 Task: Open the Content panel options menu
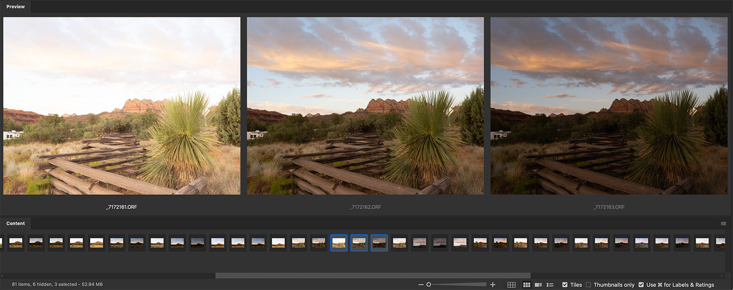[723, 224]
